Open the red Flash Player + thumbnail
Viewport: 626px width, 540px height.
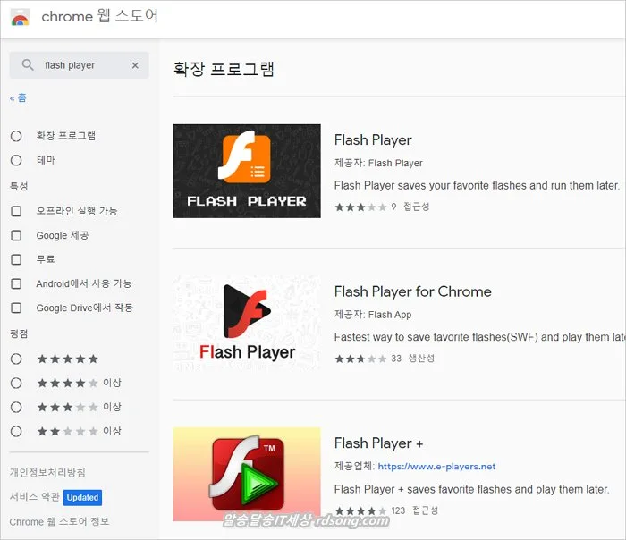click(247, 474)
